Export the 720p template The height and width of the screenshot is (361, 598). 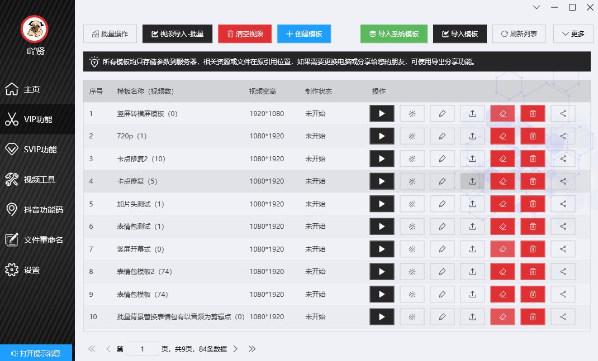coord(472,136)
